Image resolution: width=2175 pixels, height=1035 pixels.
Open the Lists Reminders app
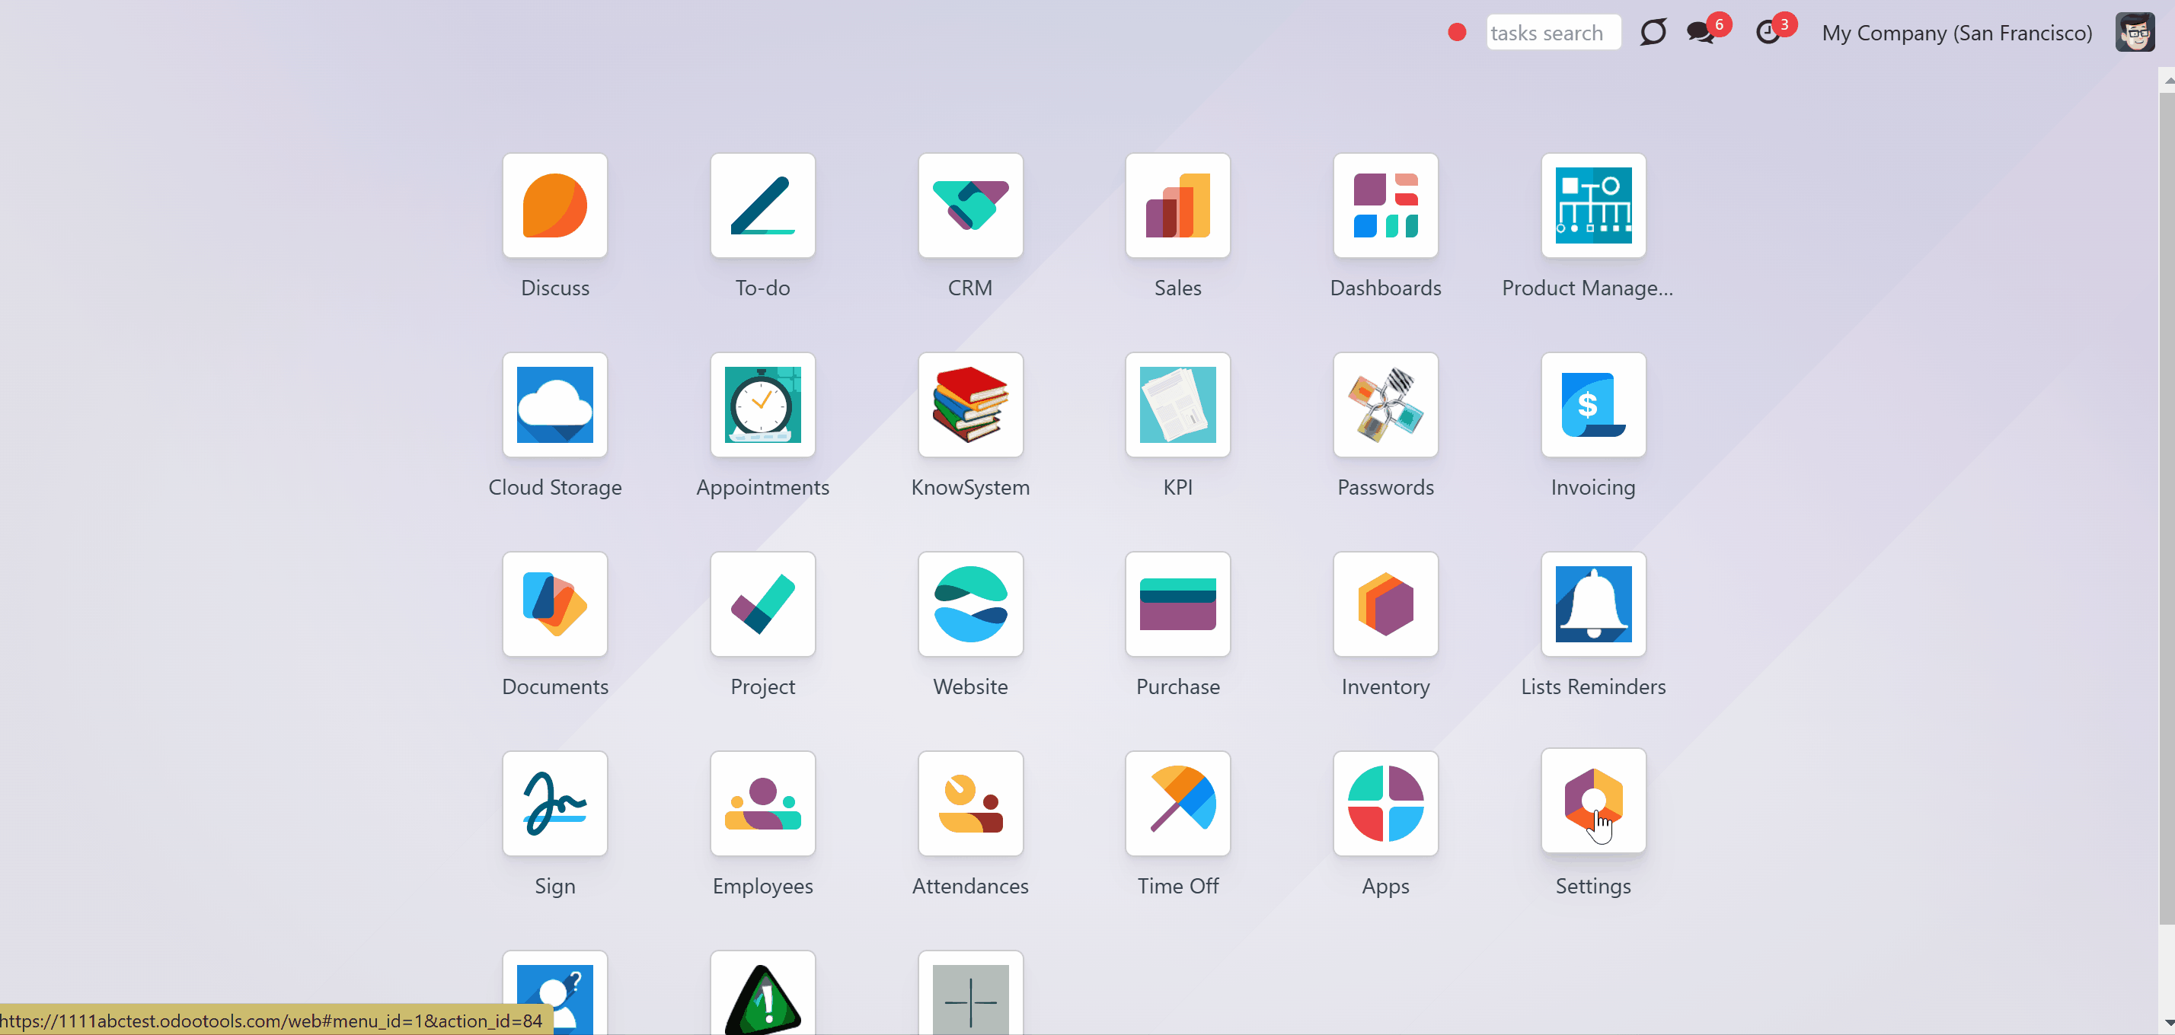tap(1593, 604)
